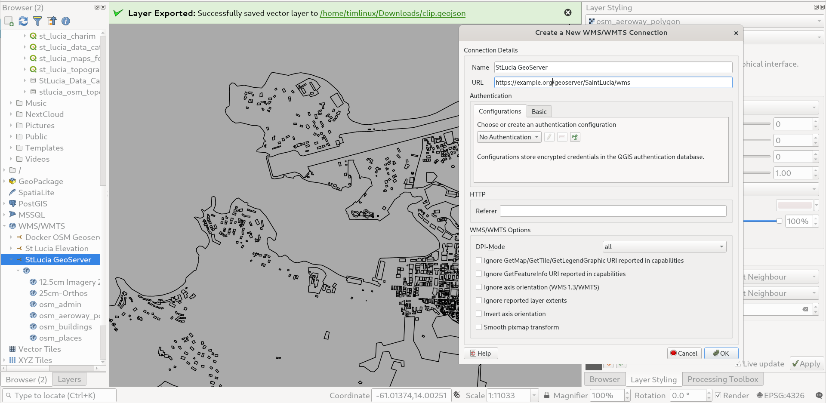Open the Scale dropdown in status bar
Screen dimensions: 826x403
coord(534,395)
